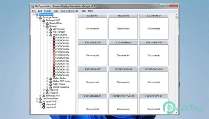Expand the Exchange 2010 group
The image size is (209, 119).
[40, 95]
